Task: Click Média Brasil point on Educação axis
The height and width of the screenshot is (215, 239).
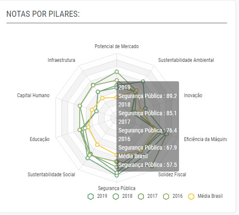Action: pos(88,127)
